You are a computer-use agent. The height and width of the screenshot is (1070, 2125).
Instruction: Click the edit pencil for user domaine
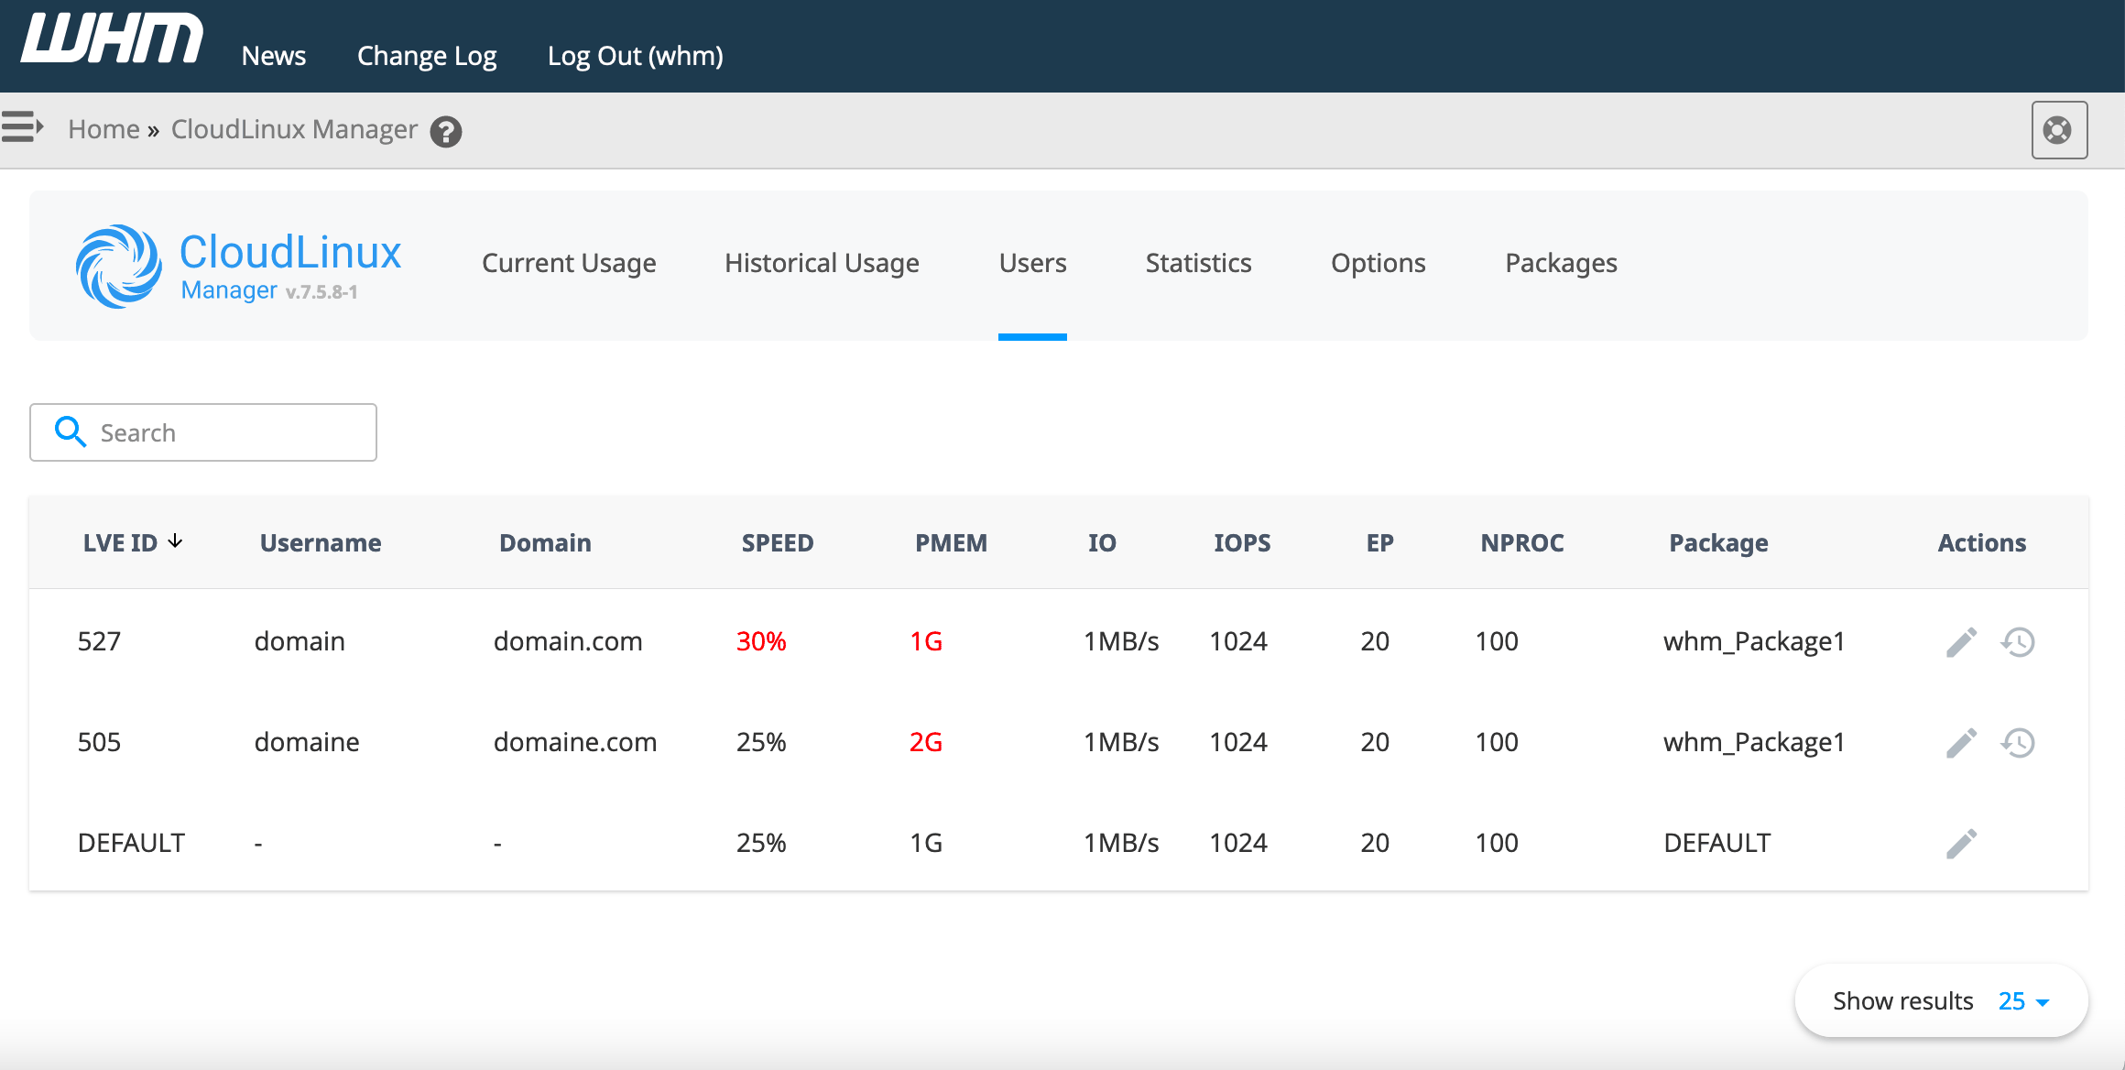point(1961,743)
